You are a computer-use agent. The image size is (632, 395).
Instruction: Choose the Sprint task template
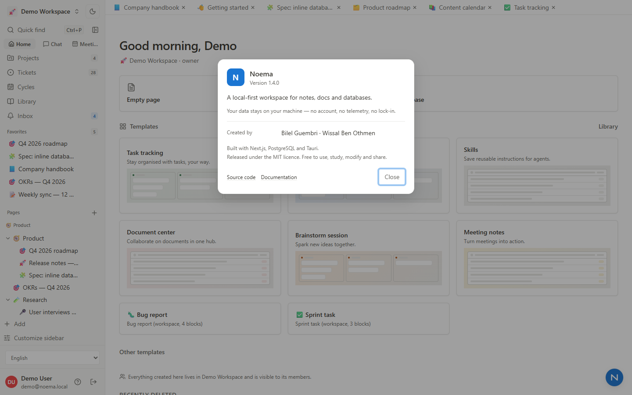click(x=369, y=319)
